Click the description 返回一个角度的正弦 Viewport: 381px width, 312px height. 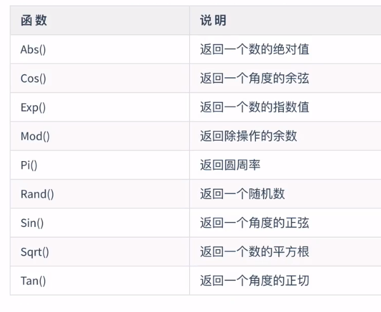point(255,223)
